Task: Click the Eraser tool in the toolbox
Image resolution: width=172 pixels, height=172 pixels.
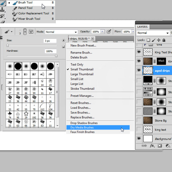Action: 2,21
